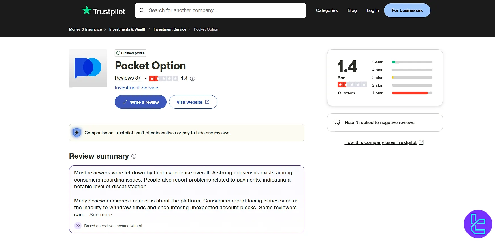Click the stars under Bad rating
The image size is (495, 241).
tap(352, 84)
